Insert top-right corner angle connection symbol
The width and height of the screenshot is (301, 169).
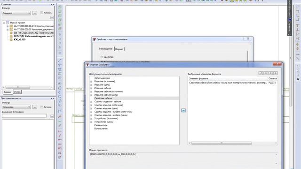pyautogui.click(x=298, y=11)
